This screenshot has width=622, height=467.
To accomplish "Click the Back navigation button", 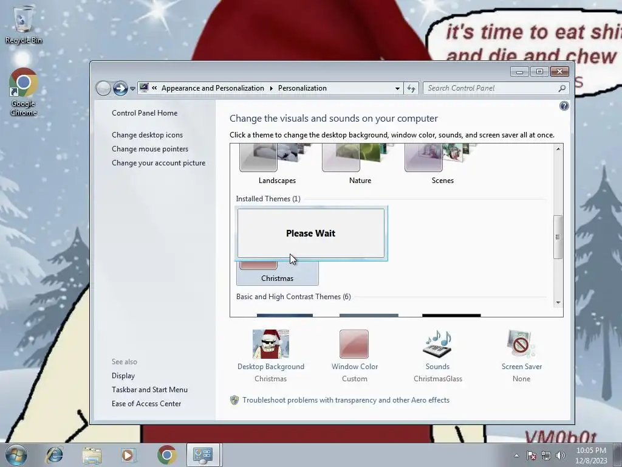I will coord(103,88).
